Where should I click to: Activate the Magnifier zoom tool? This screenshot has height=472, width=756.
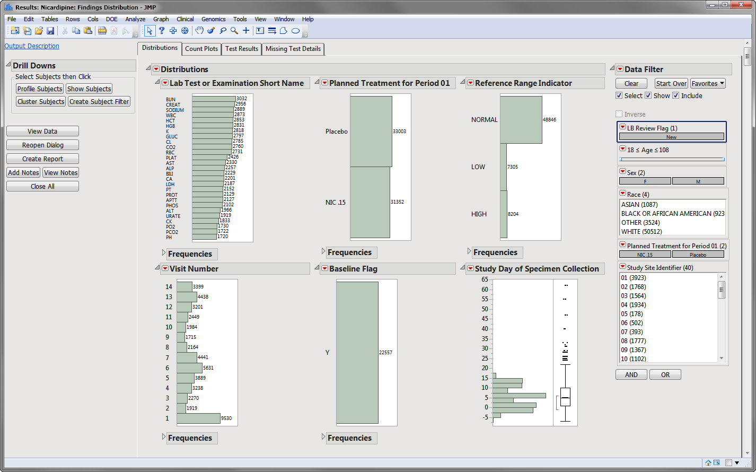(234, 31)
